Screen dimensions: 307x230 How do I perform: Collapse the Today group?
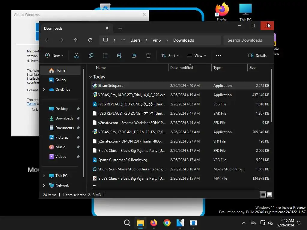coord(90,77)
